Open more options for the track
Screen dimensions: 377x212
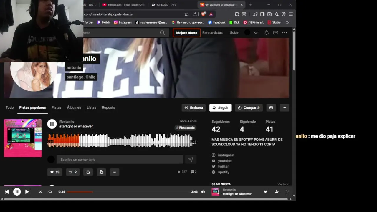115,172
